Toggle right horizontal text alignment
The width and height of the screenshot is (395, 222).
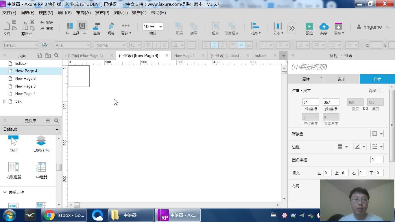(x=222, y=45)
